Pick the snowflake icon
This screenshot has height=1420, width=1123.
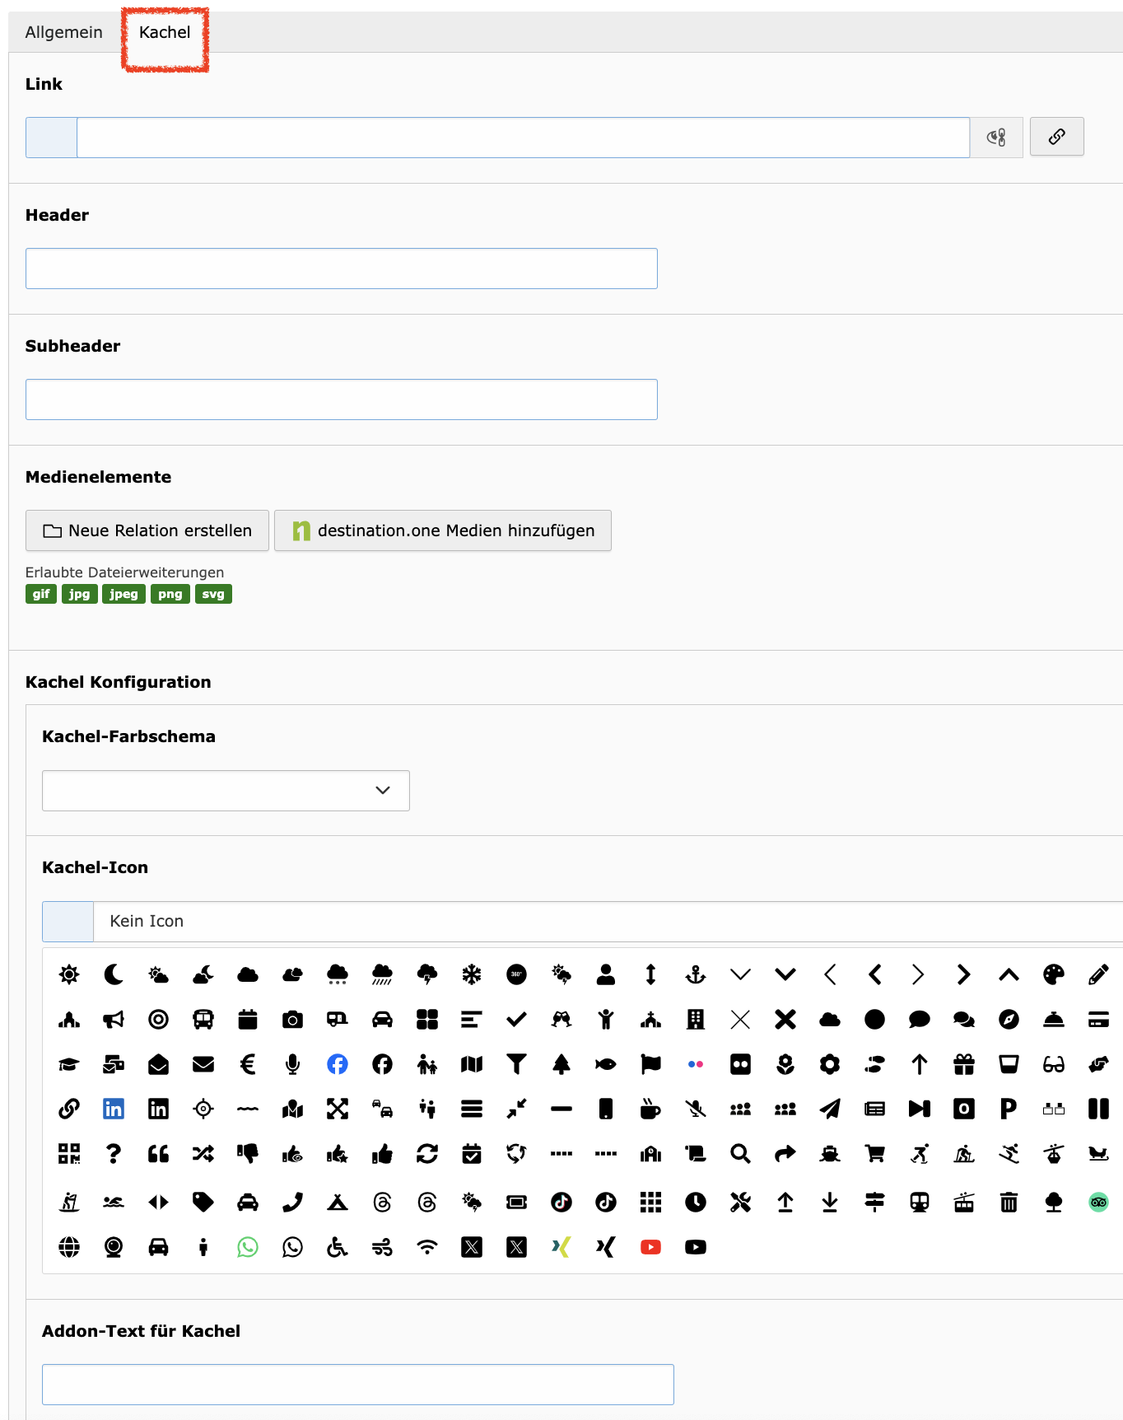click(x=472, y=975)
